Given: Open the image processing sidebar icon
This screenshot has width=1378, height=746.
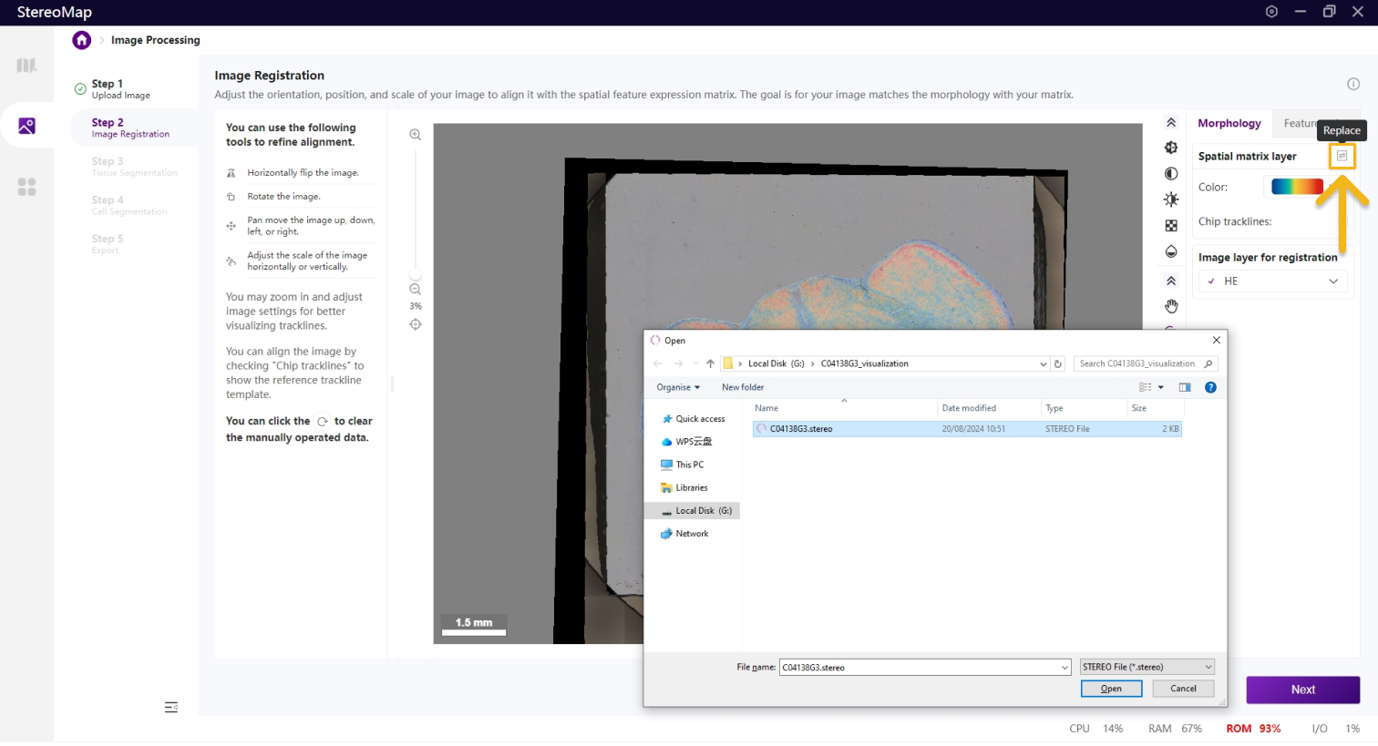Looking at the screenshot, I should click(27, 126).
